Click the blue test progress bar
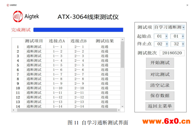The image size is (194, 128). pos(78,30)
